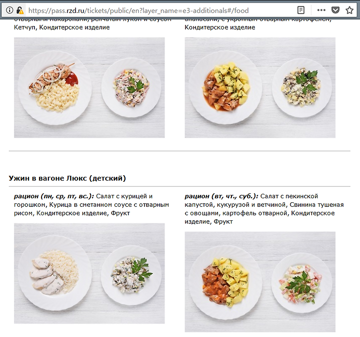This screenshot has height=337, width=360.
Task: Open the chicken skewer with macaroni photo
Action: click(89, 88)
